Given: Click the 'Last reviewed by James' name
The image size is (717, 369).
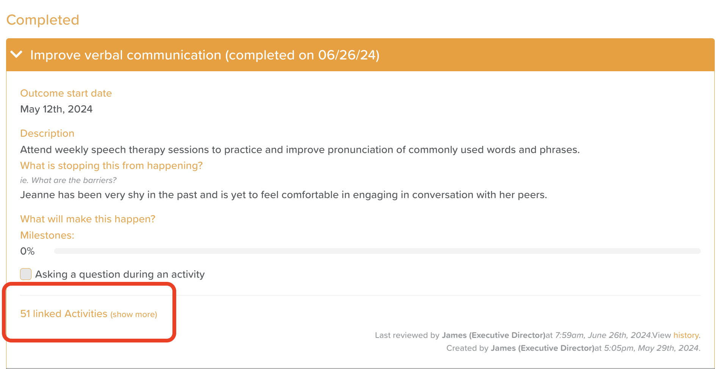Looking at the screenshot, I should click(x=493, y=335).
